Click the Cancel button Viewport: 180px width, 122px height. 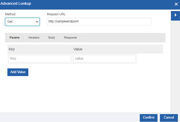(x=169, y=118)
